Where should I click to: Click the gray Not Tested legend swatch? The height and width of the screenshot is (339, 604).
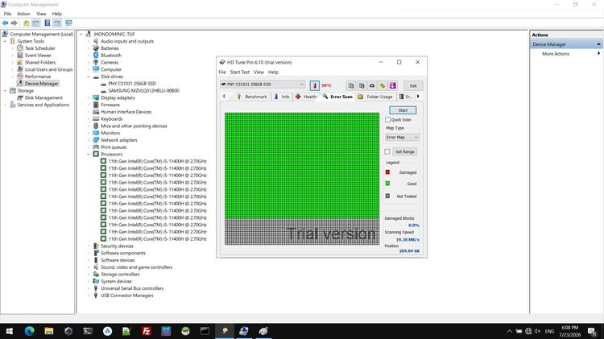coord(387,196)
